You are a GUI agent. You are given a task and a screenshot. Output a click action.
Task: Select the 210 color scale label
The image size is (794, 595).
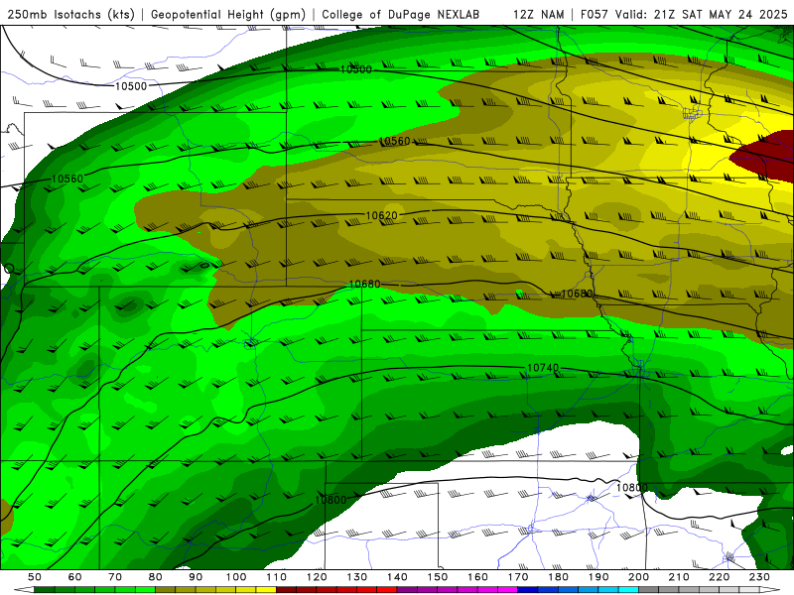click(679, 577)
